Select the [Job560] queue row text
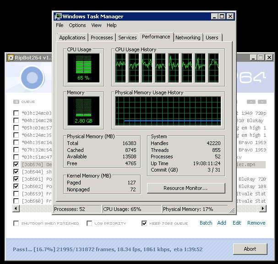The width and height of the screenshot is (278, 264). (37, 201)
